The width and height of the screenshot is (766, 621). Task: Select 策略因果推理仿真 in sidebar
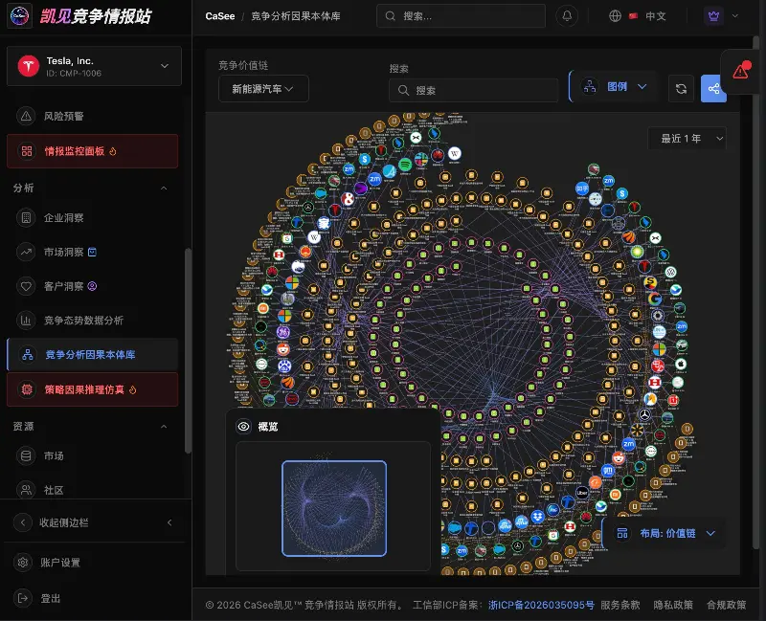tap(92, 389)
